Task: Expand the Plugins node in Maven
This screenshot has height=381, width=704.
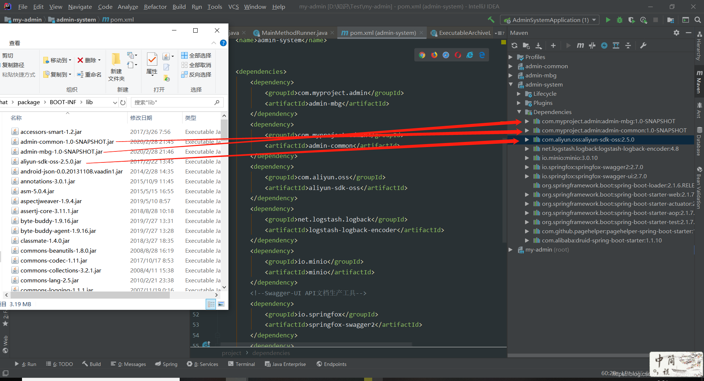Action: pyautogui.click(x=519, y=103)
